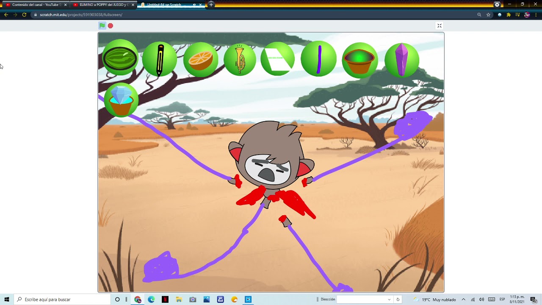The height and width of the screenshot is (305, 542).
Task: Exit Scratch fullscreen mode
Action: (440, 26)
